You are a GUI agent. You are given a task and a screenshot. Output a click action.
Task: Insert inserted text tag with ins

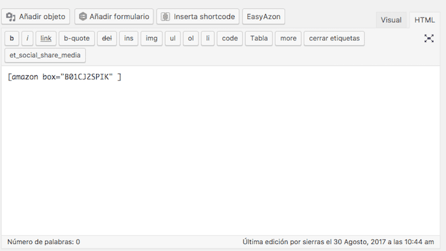[x=129, y=38]
